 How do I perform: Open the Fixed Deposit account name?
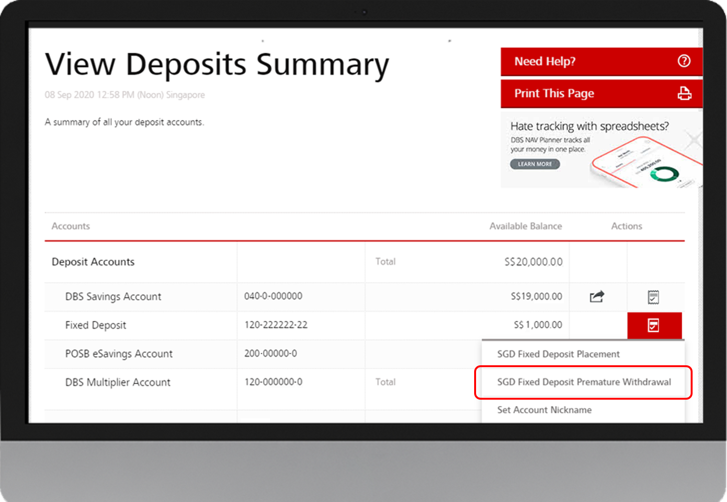[96, 326]
